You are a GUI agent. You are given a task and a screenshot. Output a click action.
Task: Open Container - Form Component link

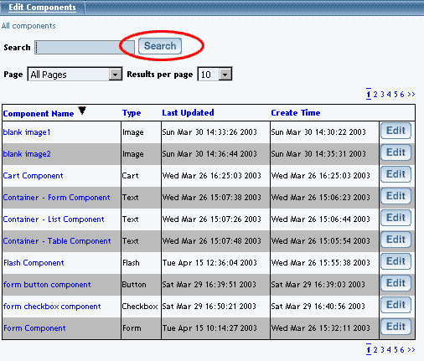point(57,198)
